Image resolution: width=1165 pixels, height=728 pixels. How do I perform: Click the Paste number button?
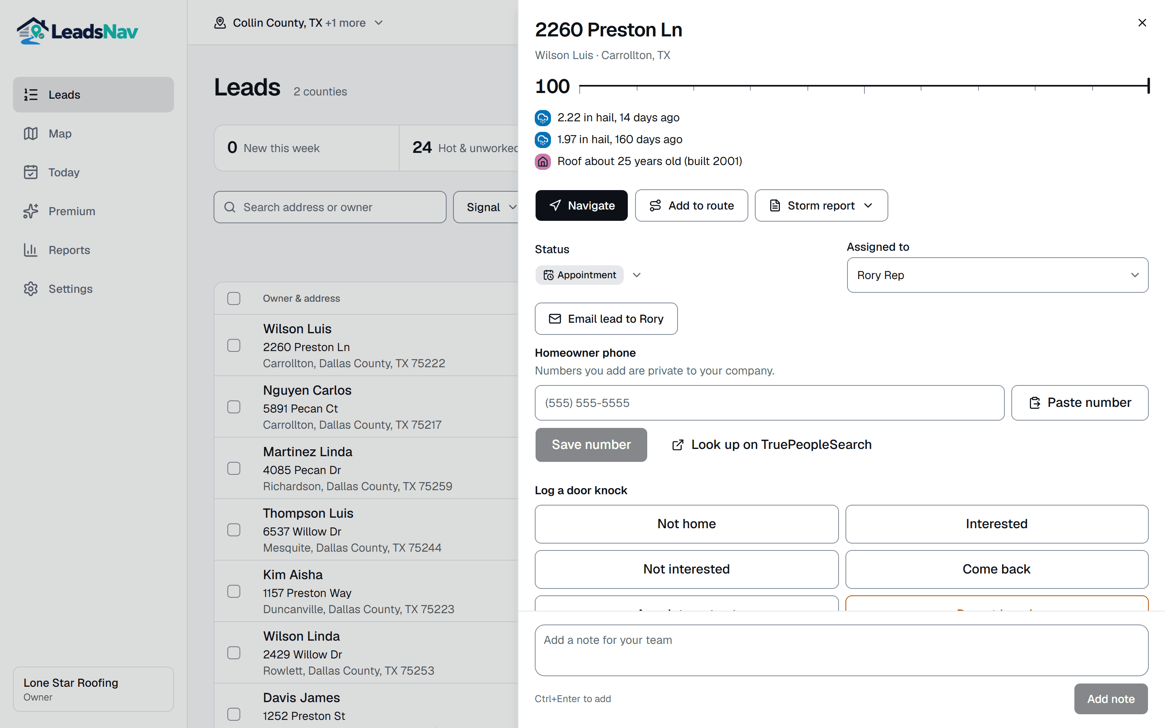1080,402
